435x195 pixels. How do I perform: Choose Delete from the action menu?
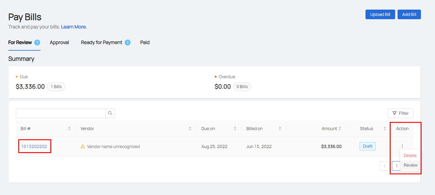pos(410,155)
